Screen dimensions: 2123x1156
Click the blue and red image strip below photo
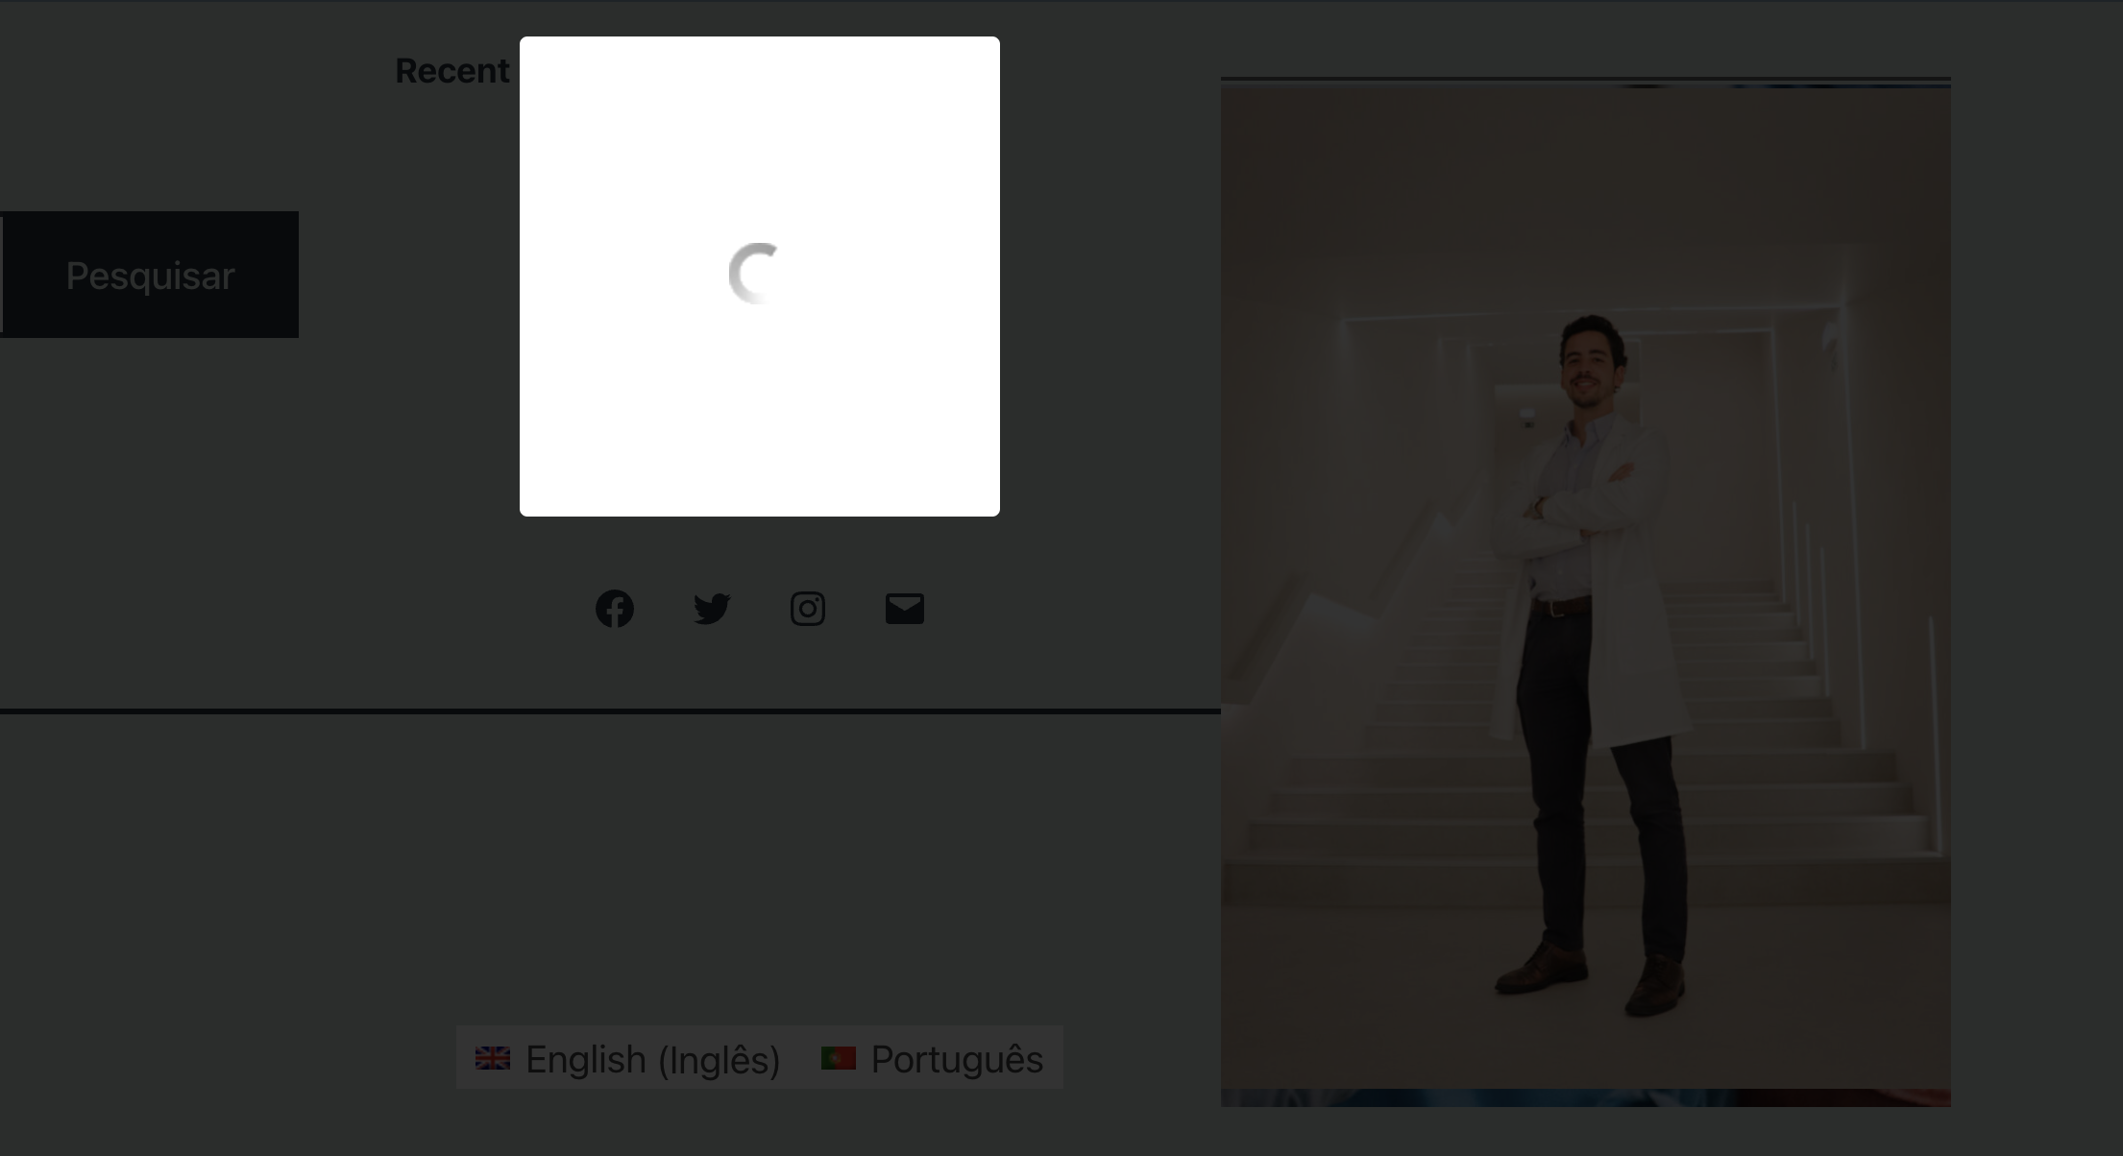[1586, 1097]
